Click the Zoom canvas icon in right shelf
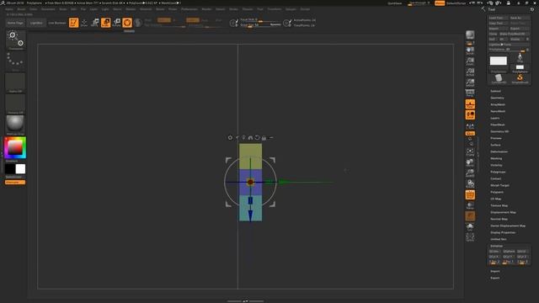 (x=470, y=61)
